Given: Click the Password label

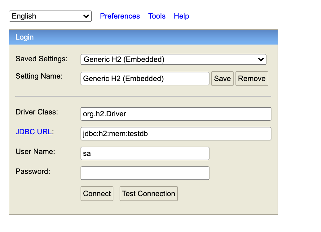Looking at the screenshot, I should point(33,171).
